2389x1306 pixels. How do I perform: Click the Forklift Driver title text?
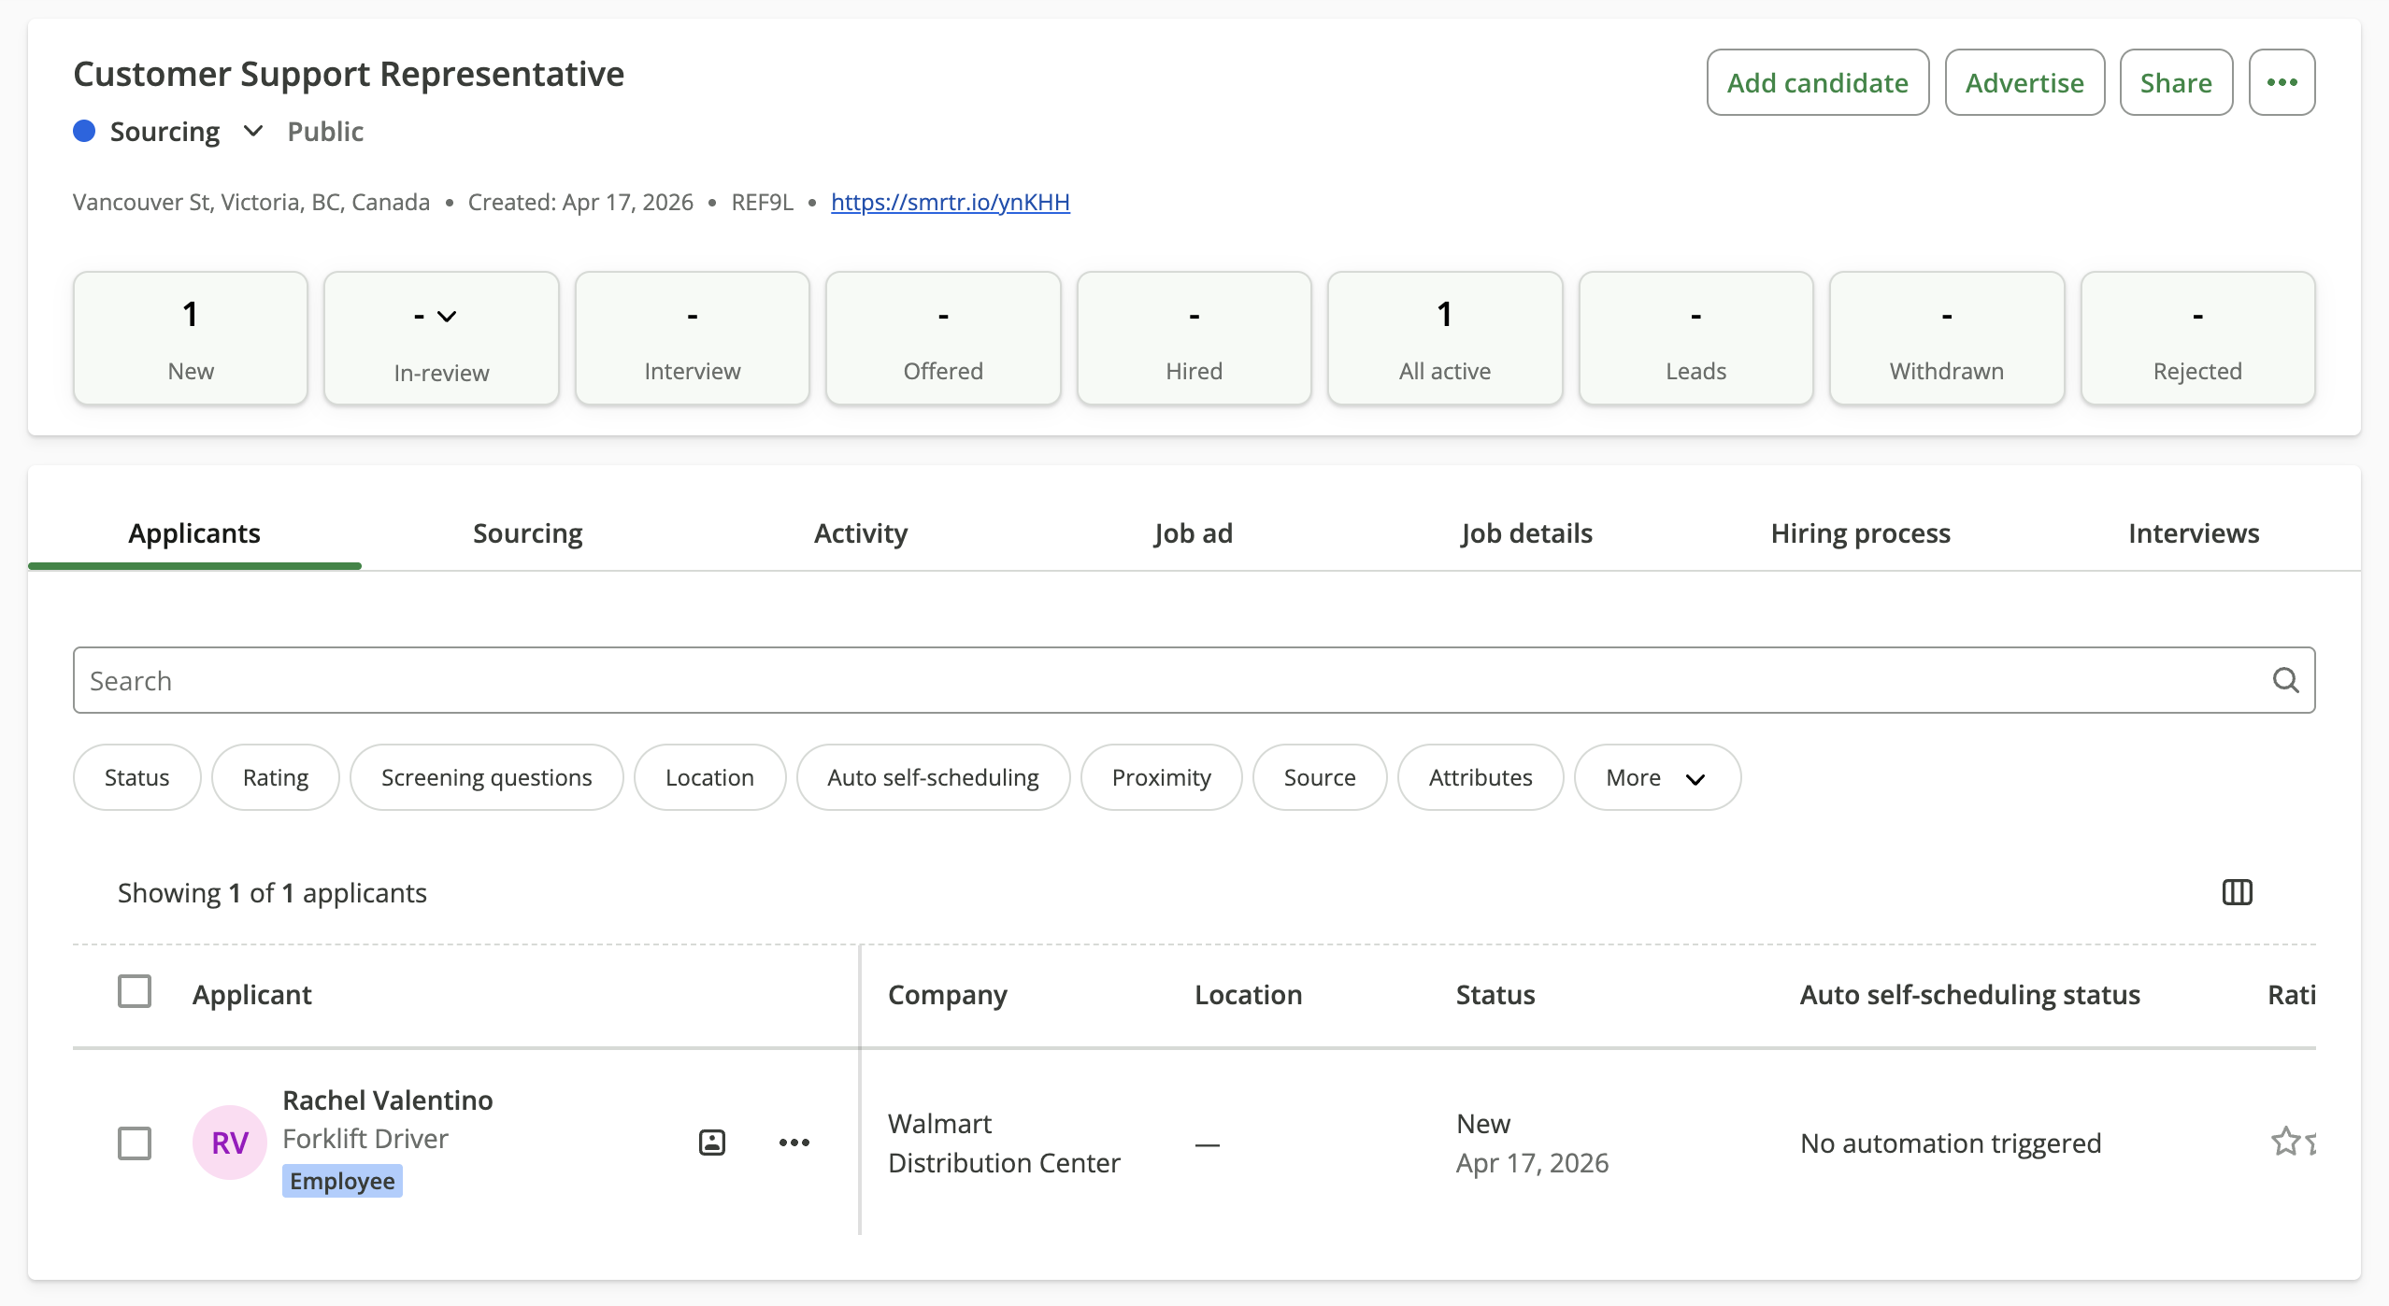(365, 1139)
